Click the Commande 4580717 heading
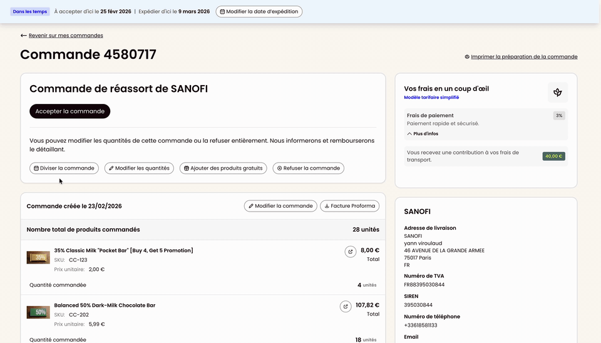The width and height of the screenshot is (601, 343). click(x=88, y=54)
